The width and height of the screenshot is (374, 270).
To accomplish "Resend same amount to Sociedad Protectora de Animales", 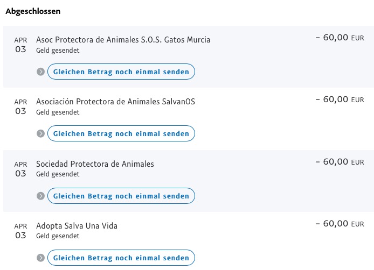I will point(121,196).
